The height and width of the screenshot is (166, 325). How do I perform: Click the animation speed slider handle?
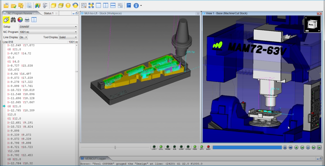tap(115, 147)
